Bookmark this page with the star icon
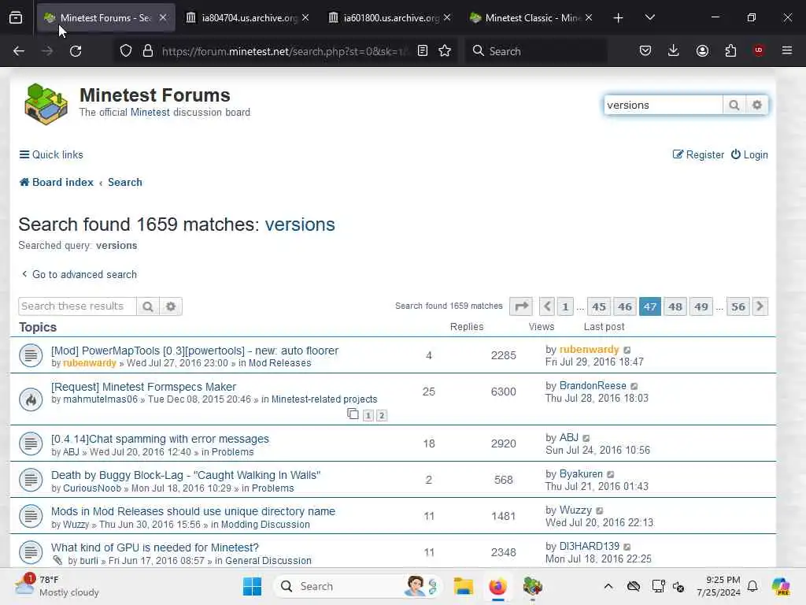The image size is (806, 605). tap(445, 51)
